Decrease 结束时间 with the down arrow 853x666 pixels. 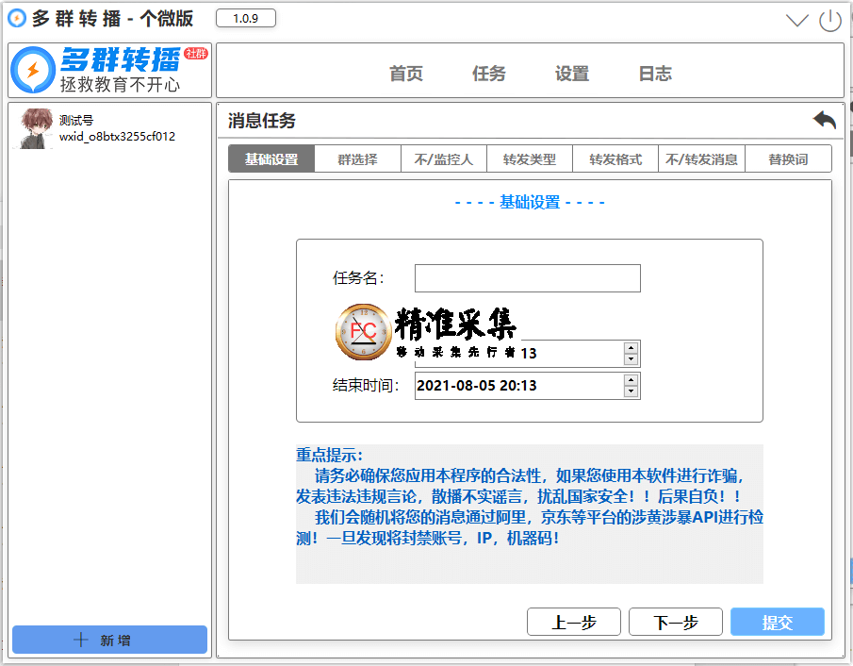click(631, 391)
